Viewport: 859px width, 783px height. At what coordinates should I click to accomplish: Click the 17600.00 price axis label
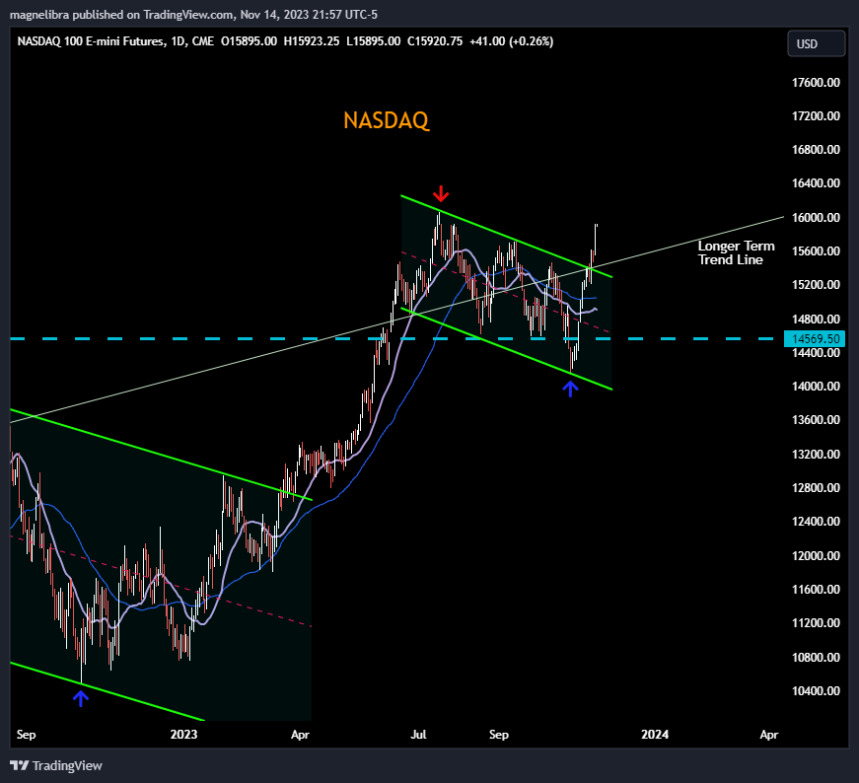point(816,83)
